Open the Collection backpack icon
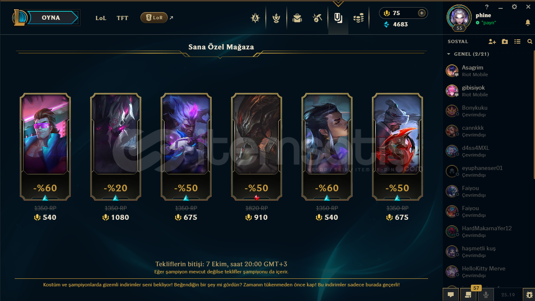The width and height of the screenshot is (535, 301). pyautogui.click(x=297, y=18)
